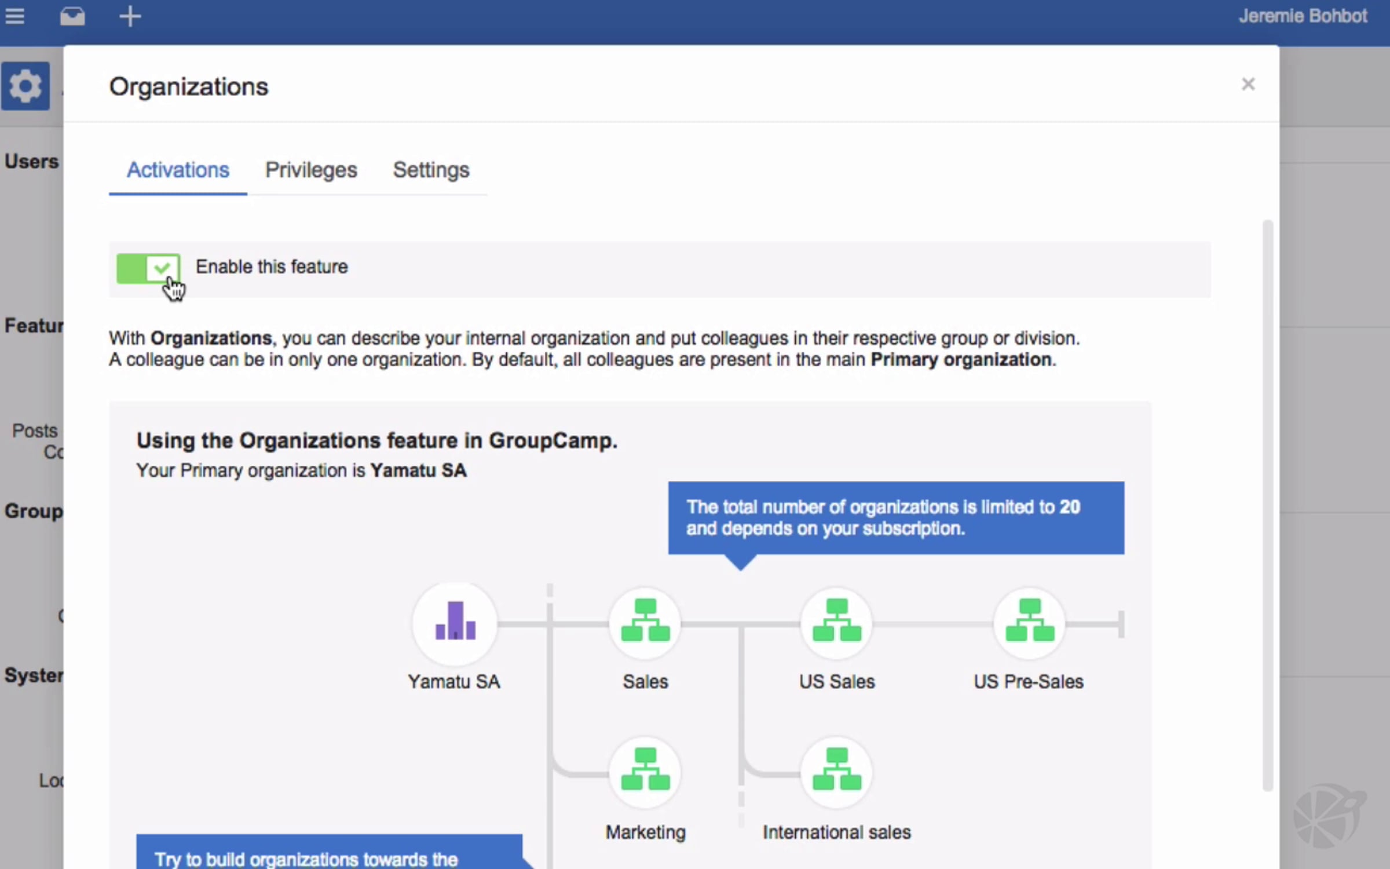Image resolution: width=1390 pixels, height=869 pixels.
Task: Open the hamburger menu icon
Action: (x=15, y=16)
